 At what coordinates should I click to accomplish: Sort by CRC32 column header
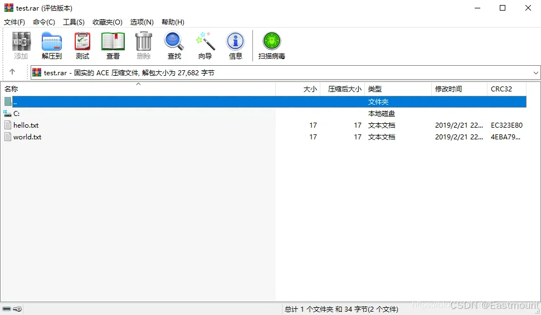tap(506, 89)
